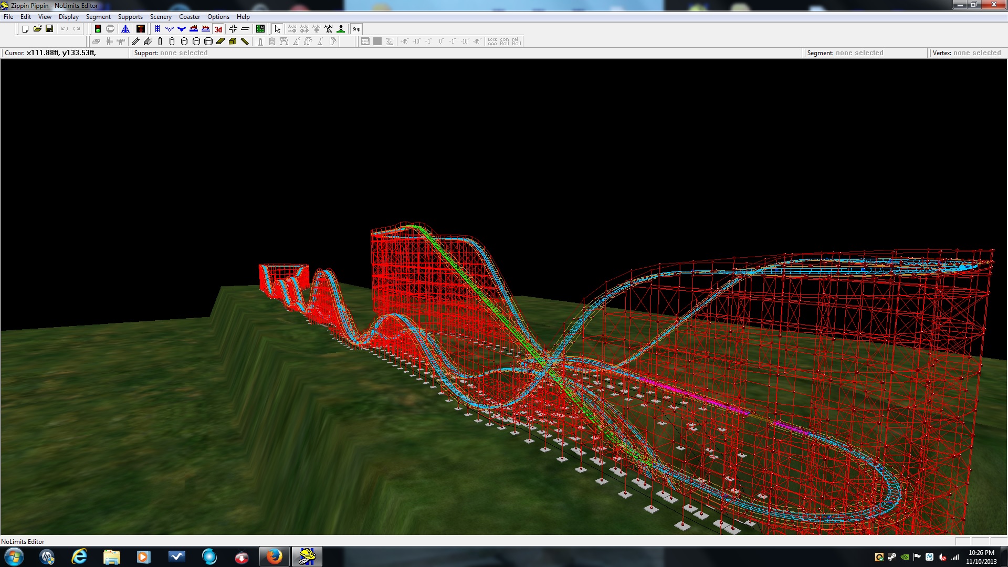
Task: Open Internet Explorer from the taskbar
Action: pyautogui.click(x=79, y=556)
